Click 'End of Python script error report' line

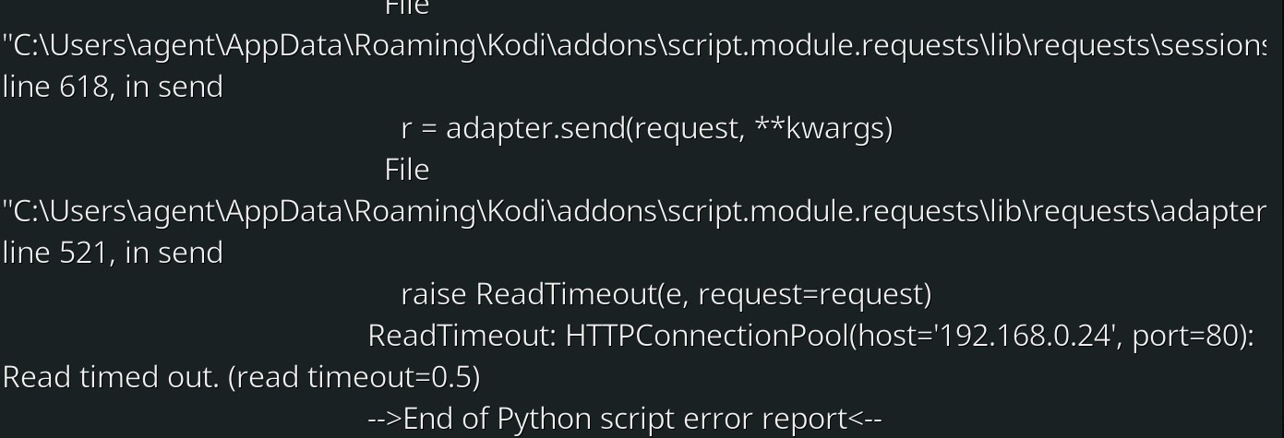(x=625, y=420)
